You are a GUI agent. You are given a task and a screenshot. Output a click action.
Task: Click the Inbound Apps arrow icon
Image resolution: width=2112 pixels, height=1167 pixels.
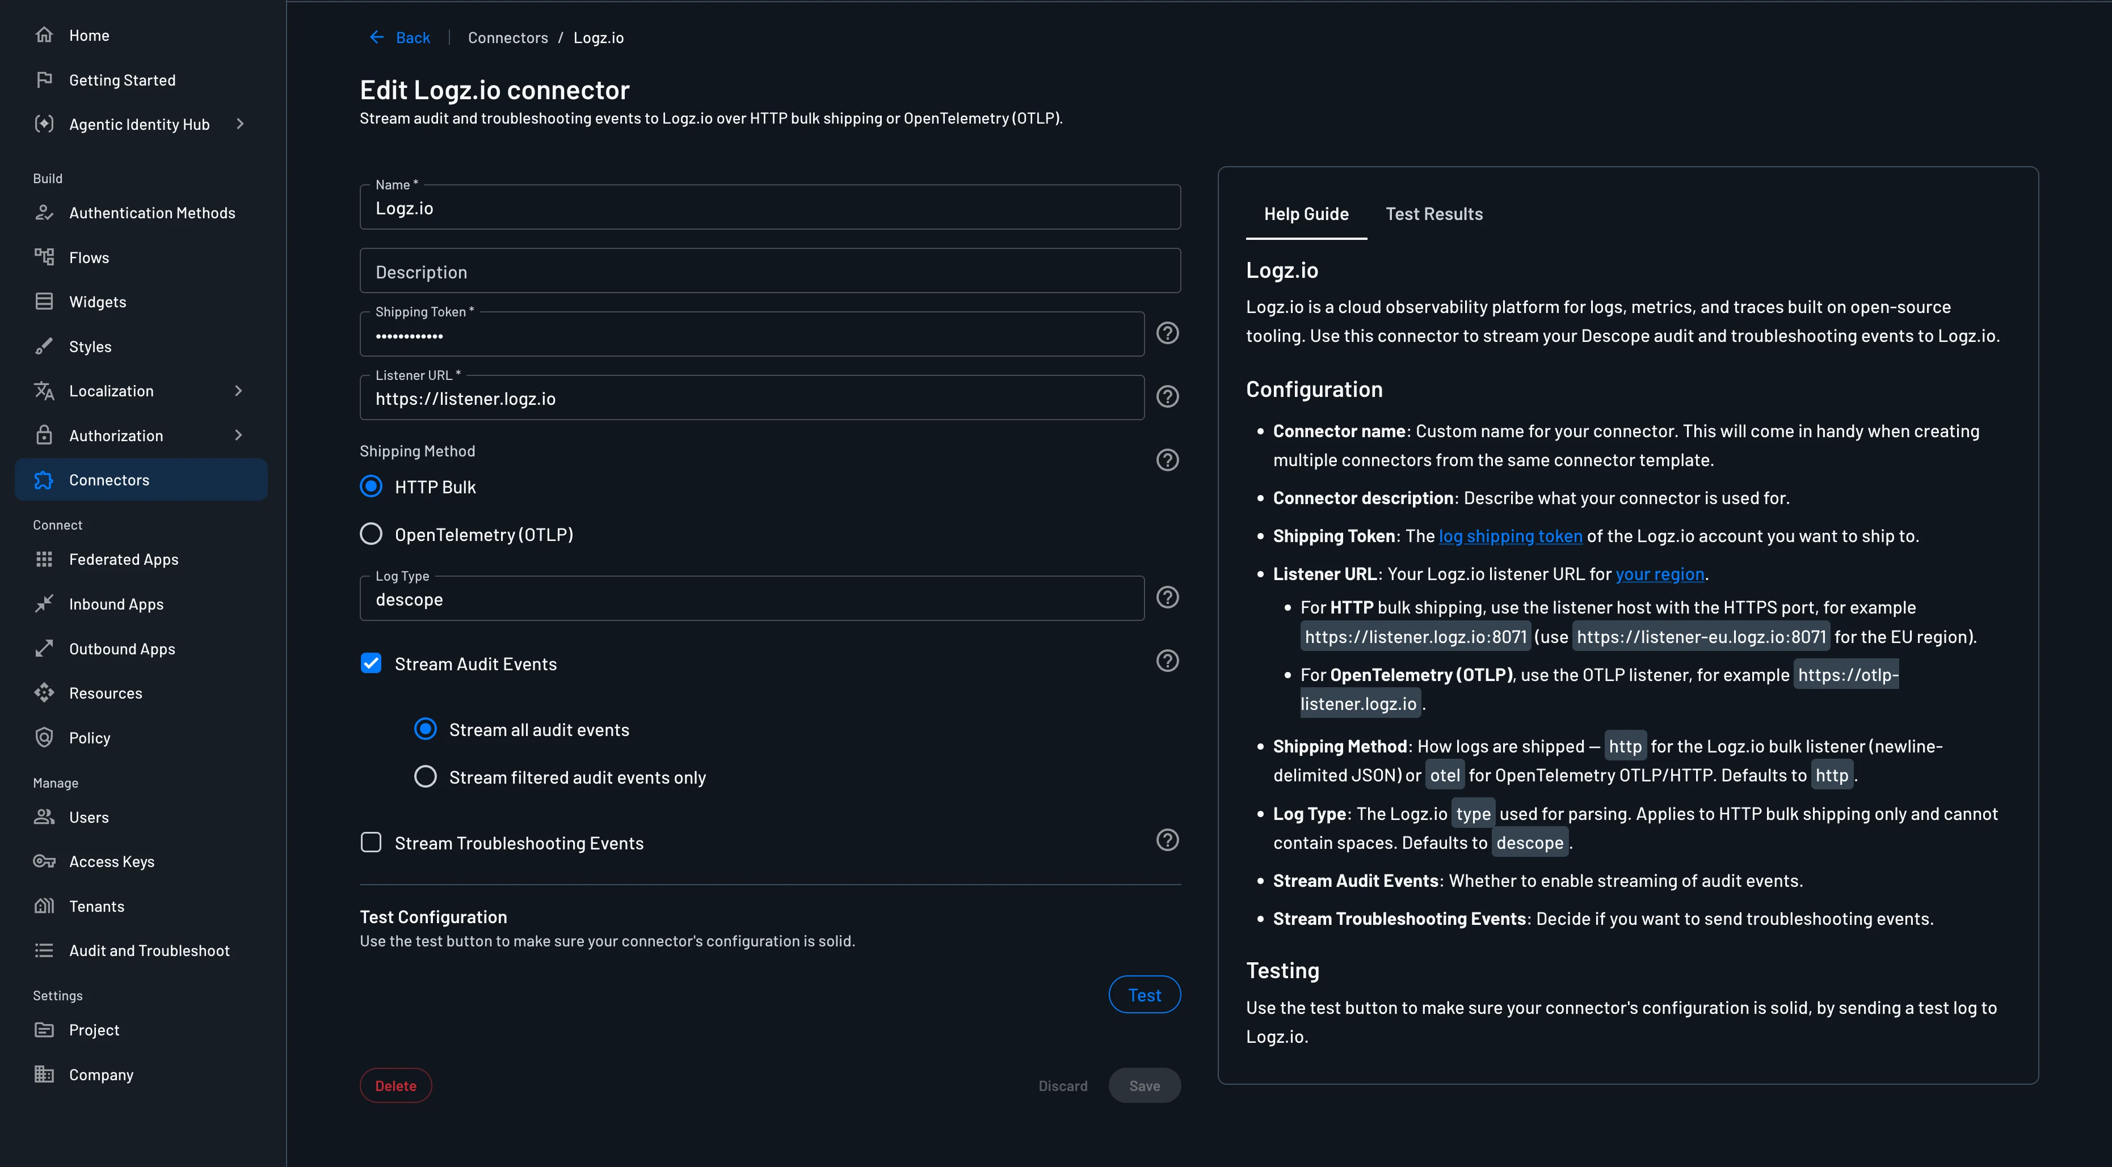point(44,604)
